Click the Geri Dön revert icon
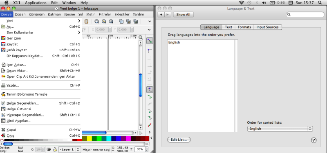Image resolution: width=327 pixels, height=153 pixels. [x=3, y=38]
